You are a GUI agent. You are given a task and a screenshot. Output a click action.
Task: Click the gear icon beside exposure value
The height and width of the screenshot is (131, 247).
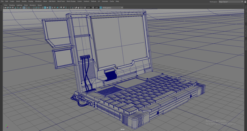click(x=85, y=7)
